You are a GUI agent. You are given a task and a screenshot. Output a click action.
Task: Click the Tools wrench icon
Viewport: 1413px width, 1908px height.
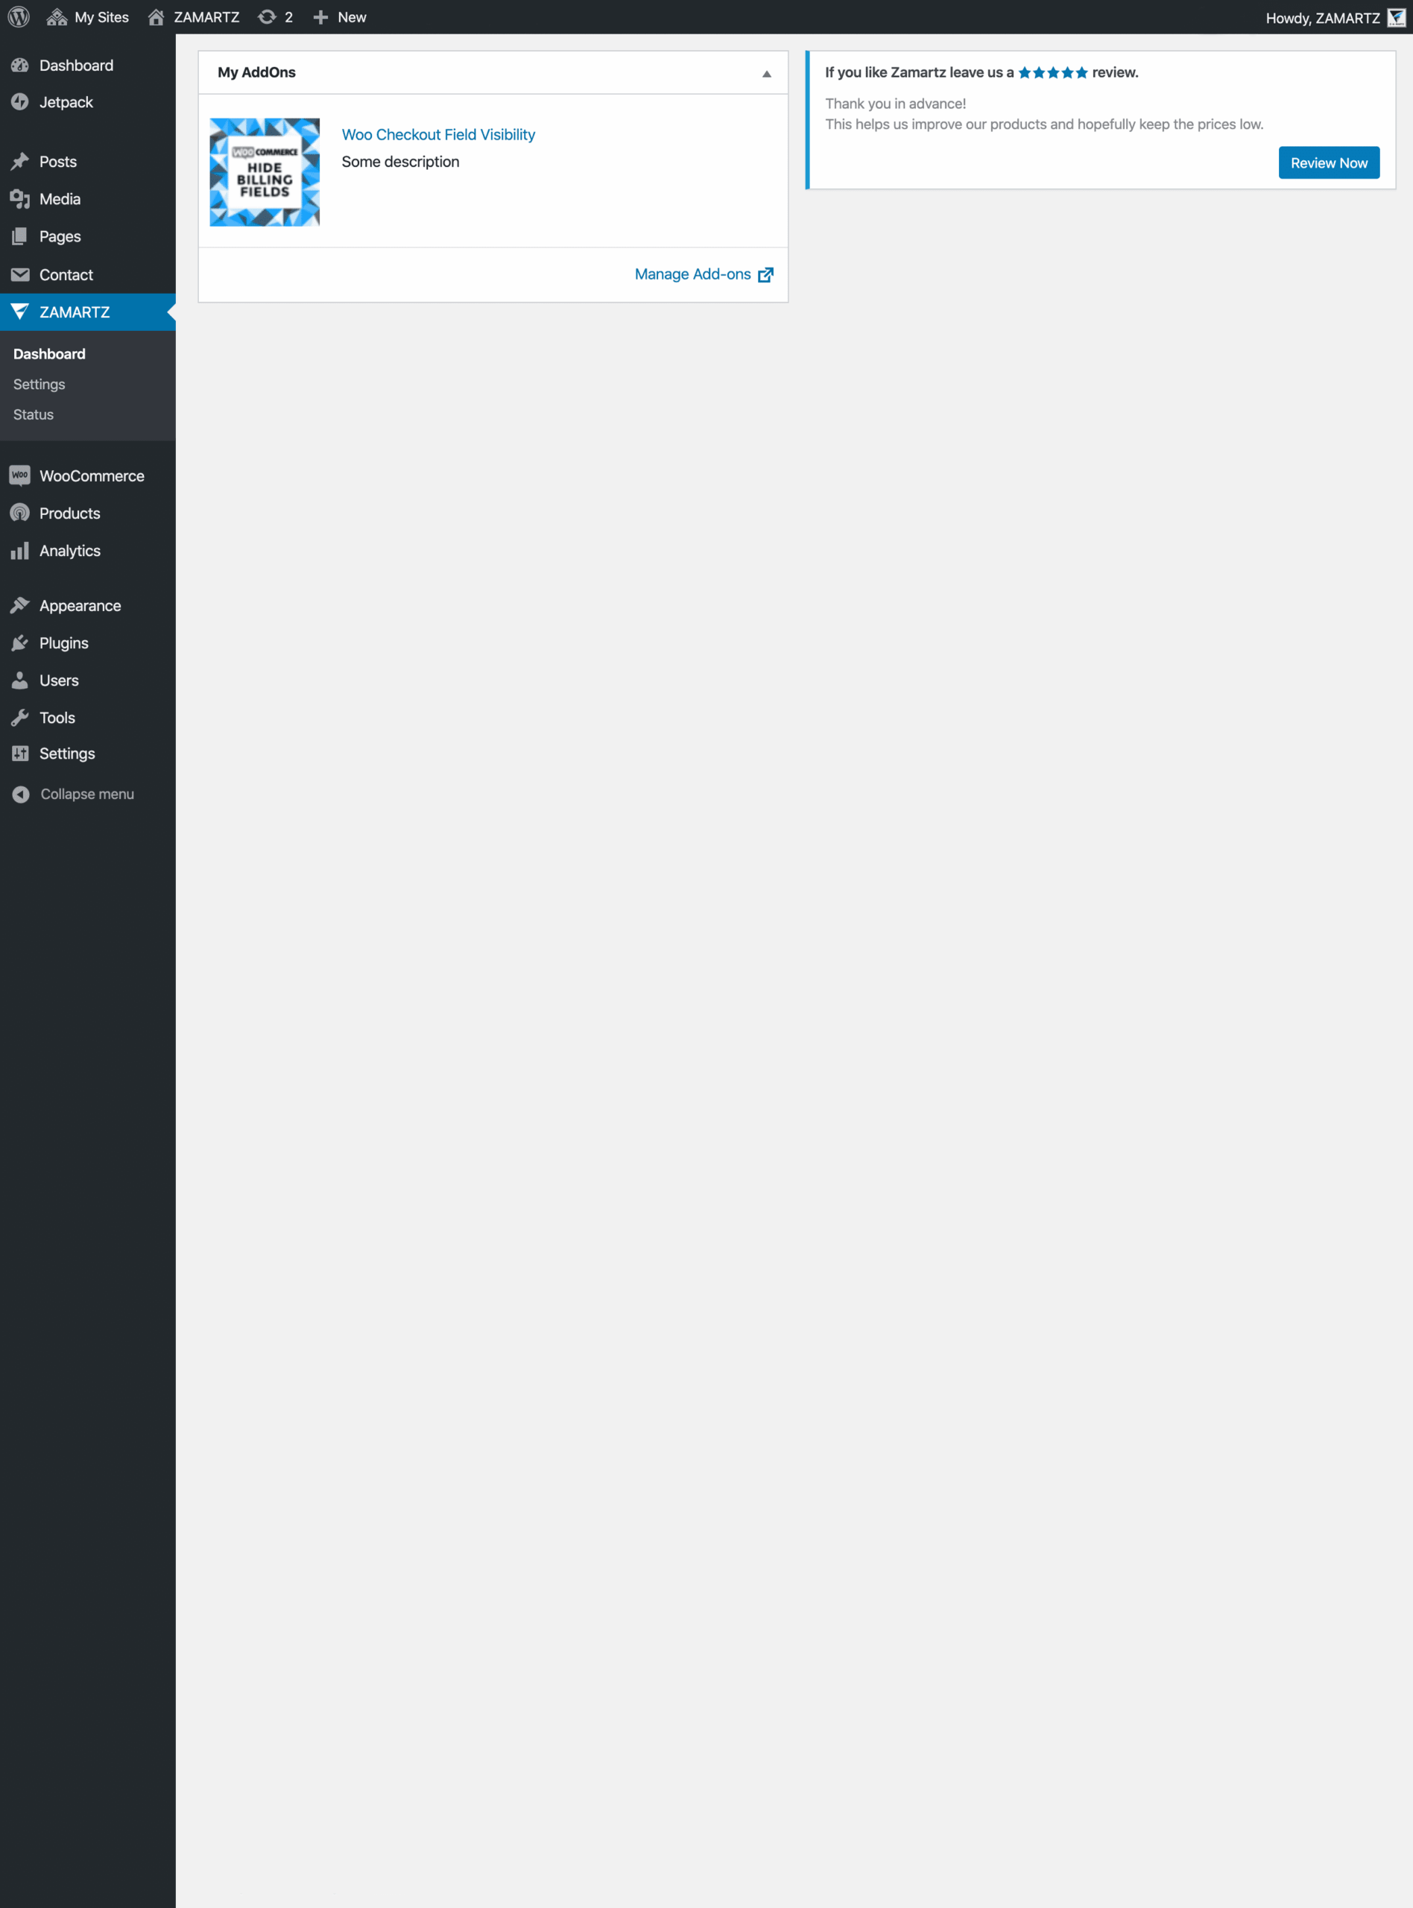click(19, 717)
